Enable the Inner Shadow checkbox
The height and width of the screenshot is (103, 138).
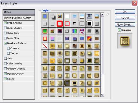6,28
